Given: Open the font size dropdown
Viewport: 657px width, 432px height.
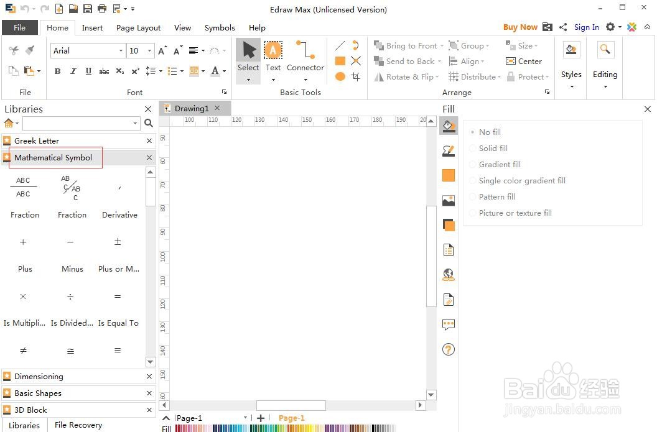Looking at the screenshot, I should [x=149, y=50].
